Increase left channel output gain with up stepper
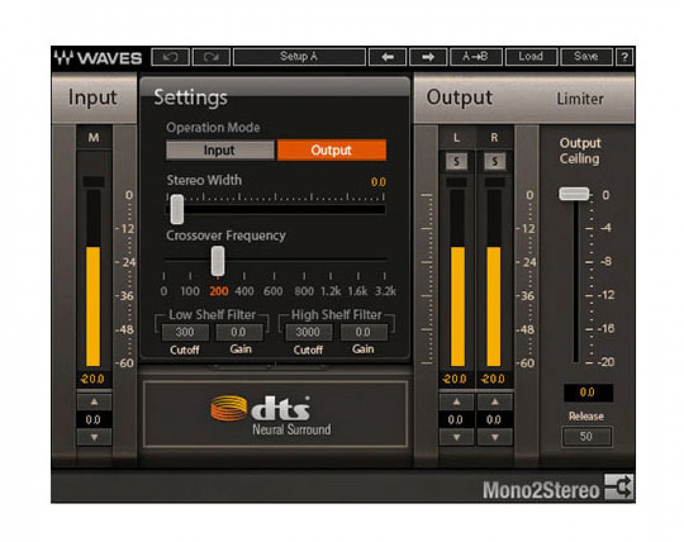This screenshot has height=542, width=684. click(x=456, y=401)
